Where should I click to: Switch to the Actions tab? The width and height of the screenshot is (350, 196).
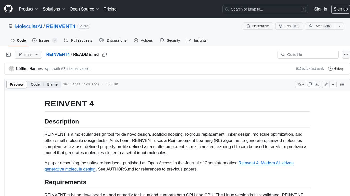143,40
